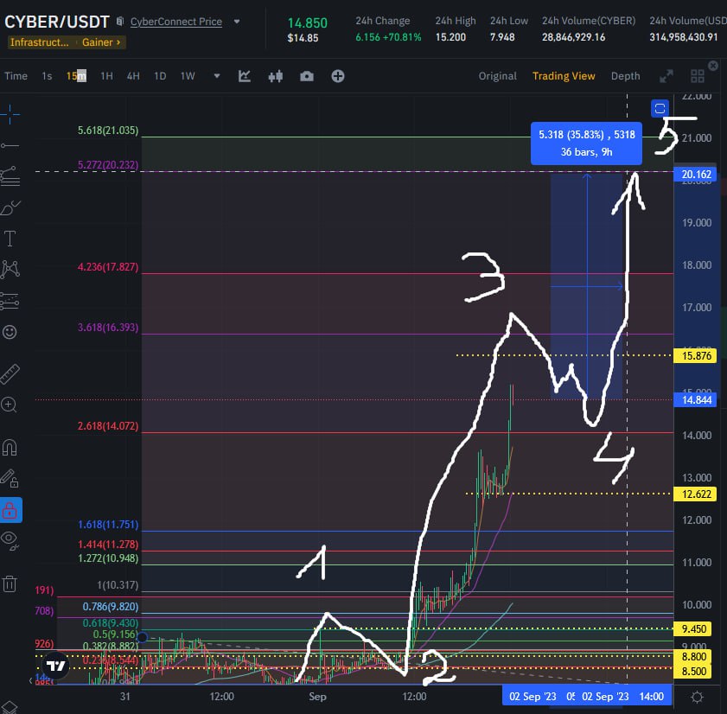Open dropdown arrow next to CyberConnect Price

pos(237,22)
